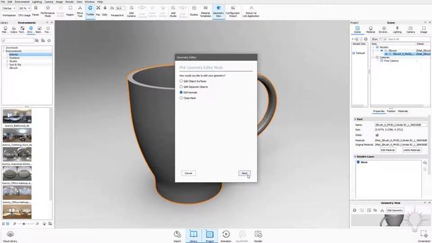This screenshot has height=243, width=432.
Task: Select the Aversis Bathroom environment thumbnail
Action: [x=17, y=116]
